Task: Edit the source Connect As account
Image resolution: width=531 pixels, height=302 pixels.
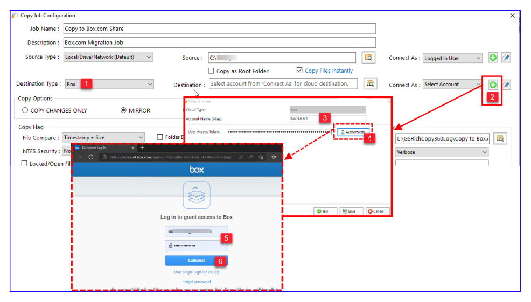Action: click(x=506, y=58)
